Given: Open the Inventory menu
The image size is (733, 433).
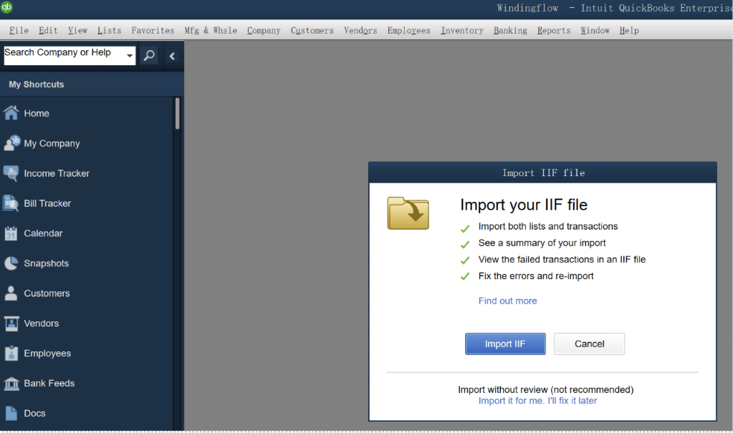Looking at the screenshot, I should point(462,30).
